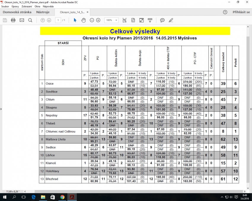This screenshot has height=201, width=252.
Task: Click vertical scrollbar down arrow
Action: (x=248, y=188)
